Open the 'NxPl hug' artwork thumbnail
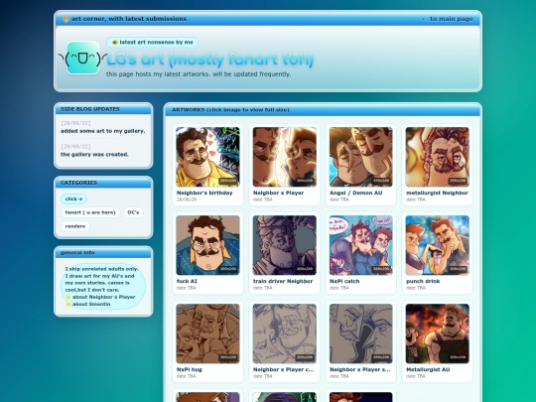 [207, 334]
